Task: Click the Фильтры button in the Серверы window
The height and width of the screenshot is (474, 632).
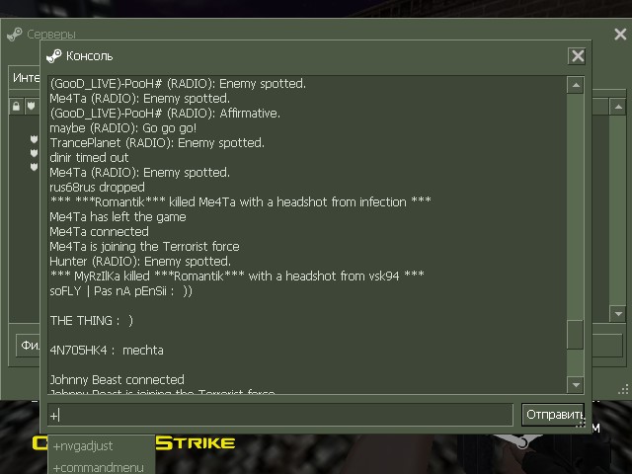Action: click(29, 345)
